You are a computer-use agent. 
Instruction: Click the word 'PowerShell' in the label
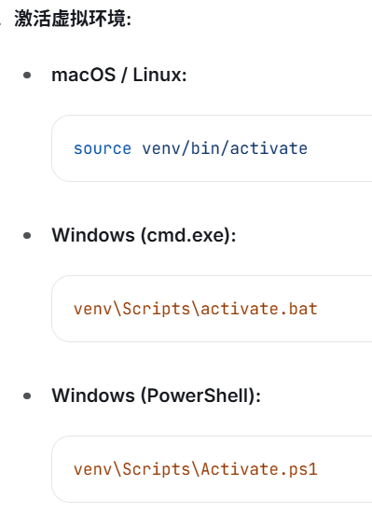click(198, 395)
